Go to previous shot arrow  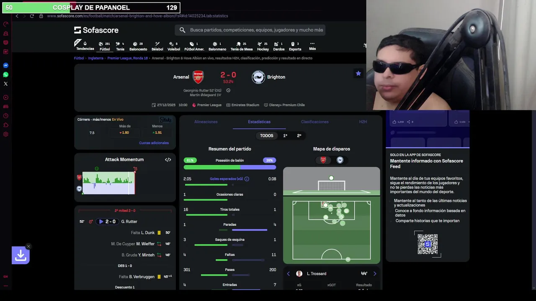(x=288, y=274)
